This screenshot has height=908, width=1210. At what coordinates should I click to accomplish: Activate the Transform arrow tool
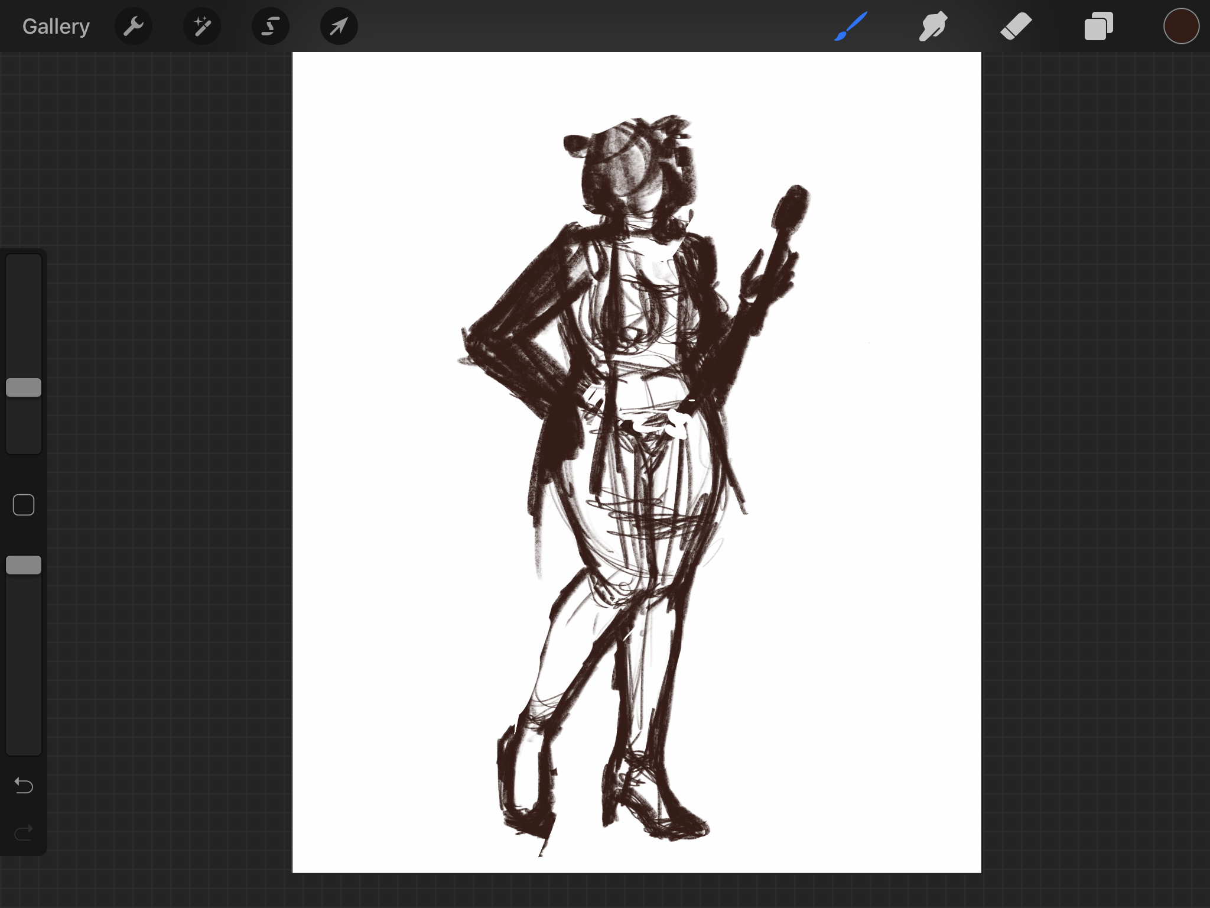[339, 27]
